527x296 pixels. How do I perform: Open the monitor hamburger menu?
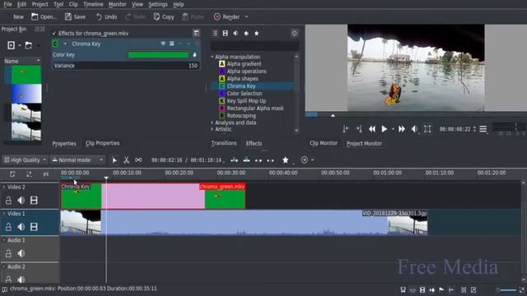[x=483, y=129]
